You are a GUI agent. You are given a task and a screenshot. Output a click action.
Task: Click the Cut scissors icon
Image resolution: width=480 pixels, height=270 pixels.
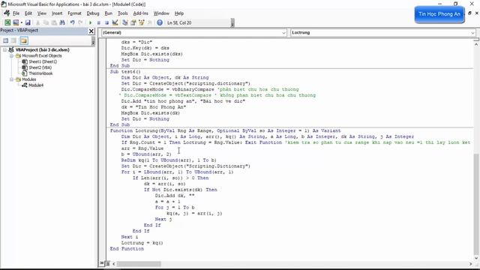pos(38,22)
